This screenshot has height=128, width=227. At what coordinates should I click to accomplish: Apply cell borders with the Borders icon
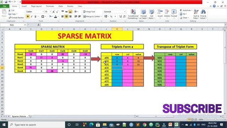[x=43, y=17]
